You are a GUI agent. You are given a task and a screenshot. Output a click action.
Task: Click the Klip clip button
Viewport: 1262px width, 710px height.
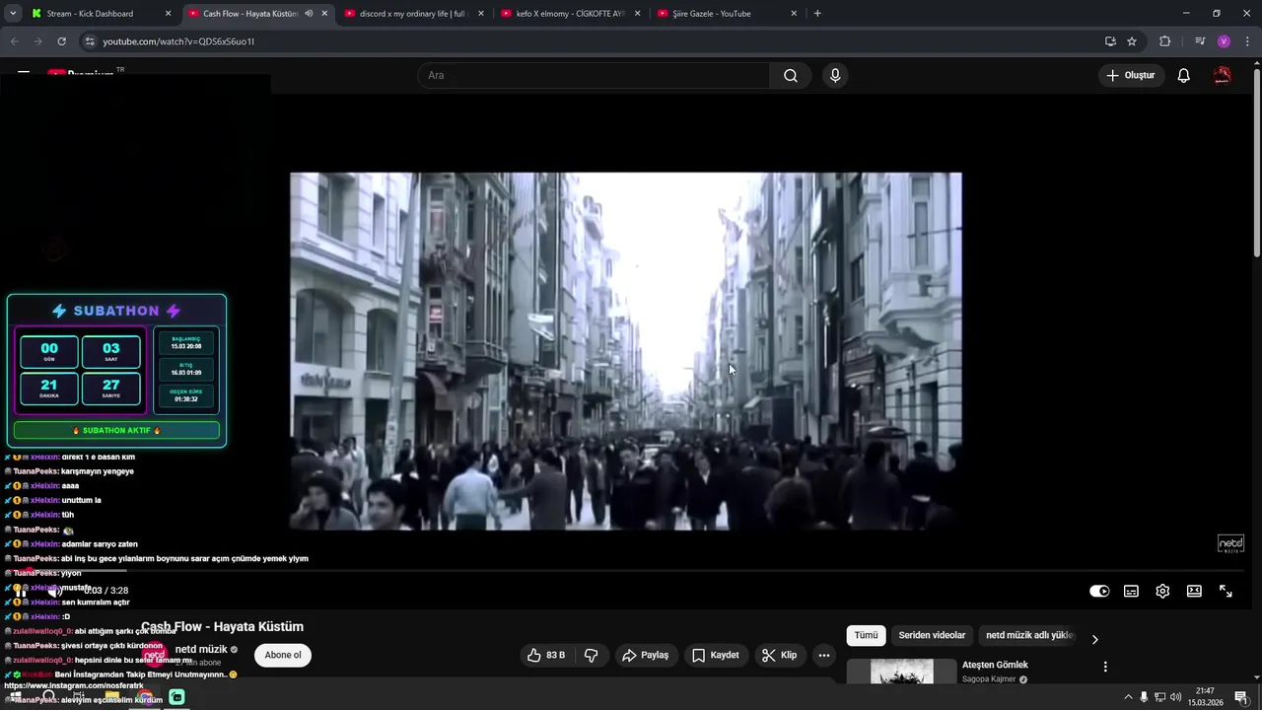tap(779, 655)
